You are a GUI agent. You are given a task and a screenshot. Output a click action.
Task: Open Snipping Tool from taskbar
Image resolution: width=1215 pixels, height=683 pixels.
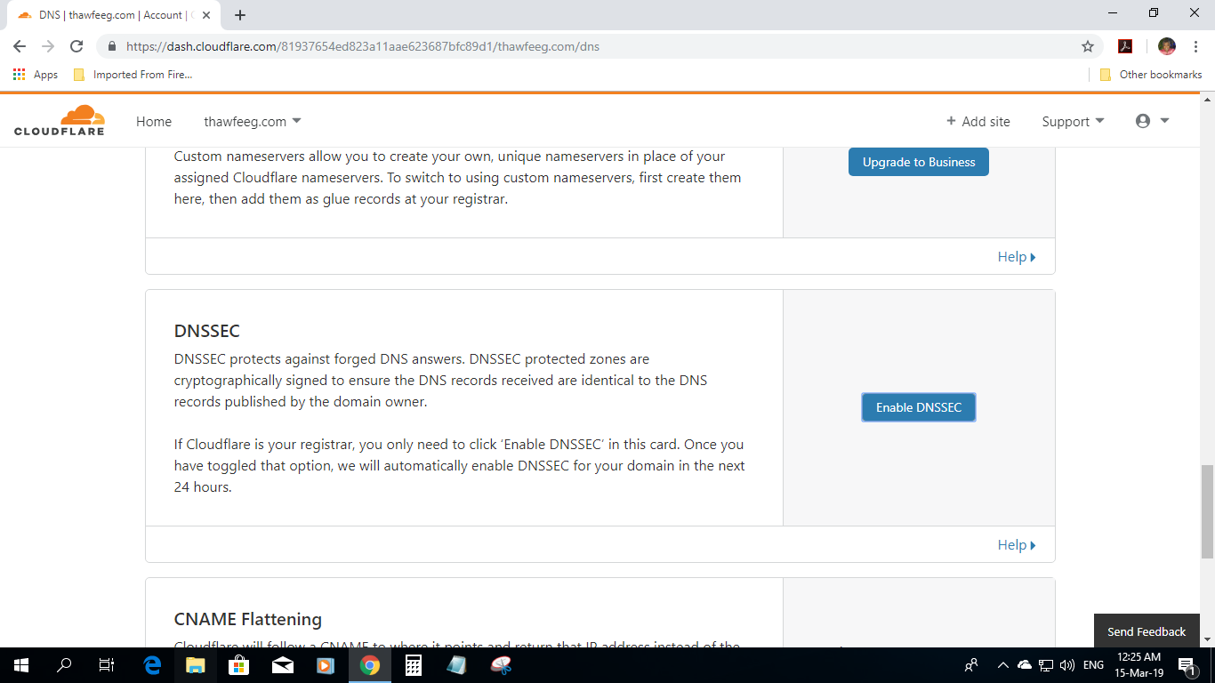coord(501,665)
